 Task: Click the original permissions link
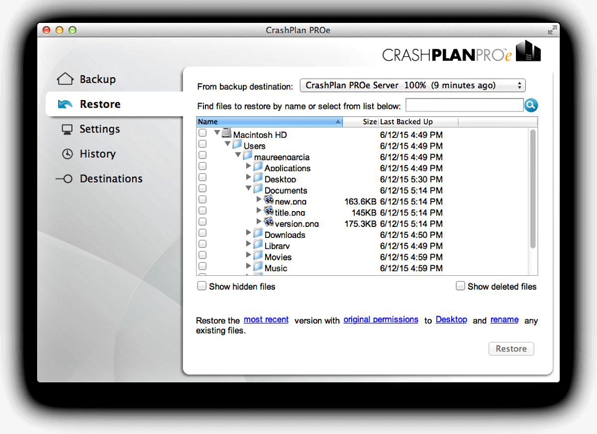[x=381, y=320]
